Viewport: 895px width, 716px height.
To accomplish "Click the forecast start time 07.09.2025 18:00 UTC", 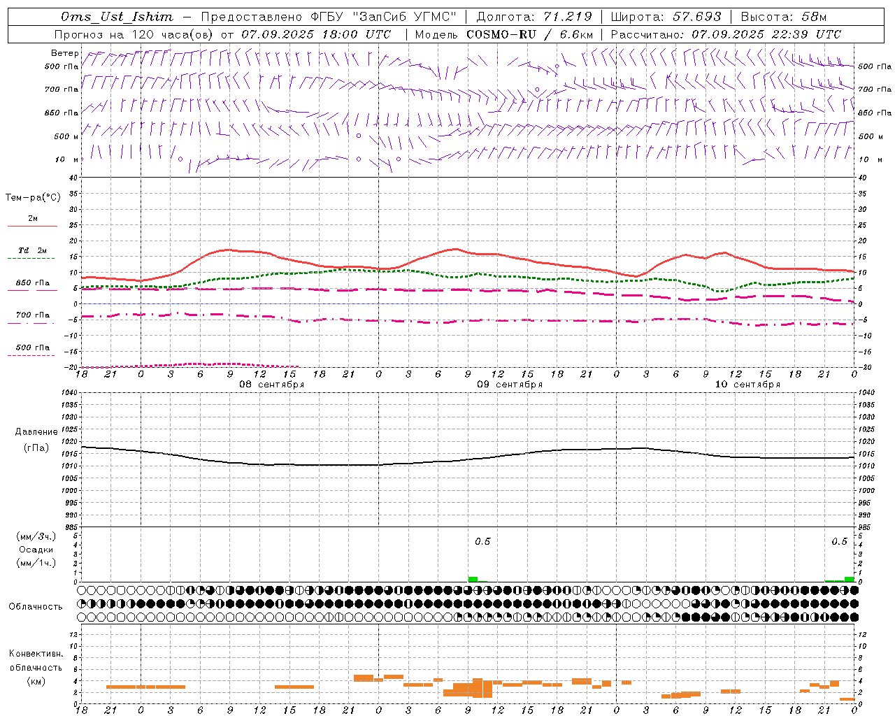I will pyautogui.click(x=316, y=34).
